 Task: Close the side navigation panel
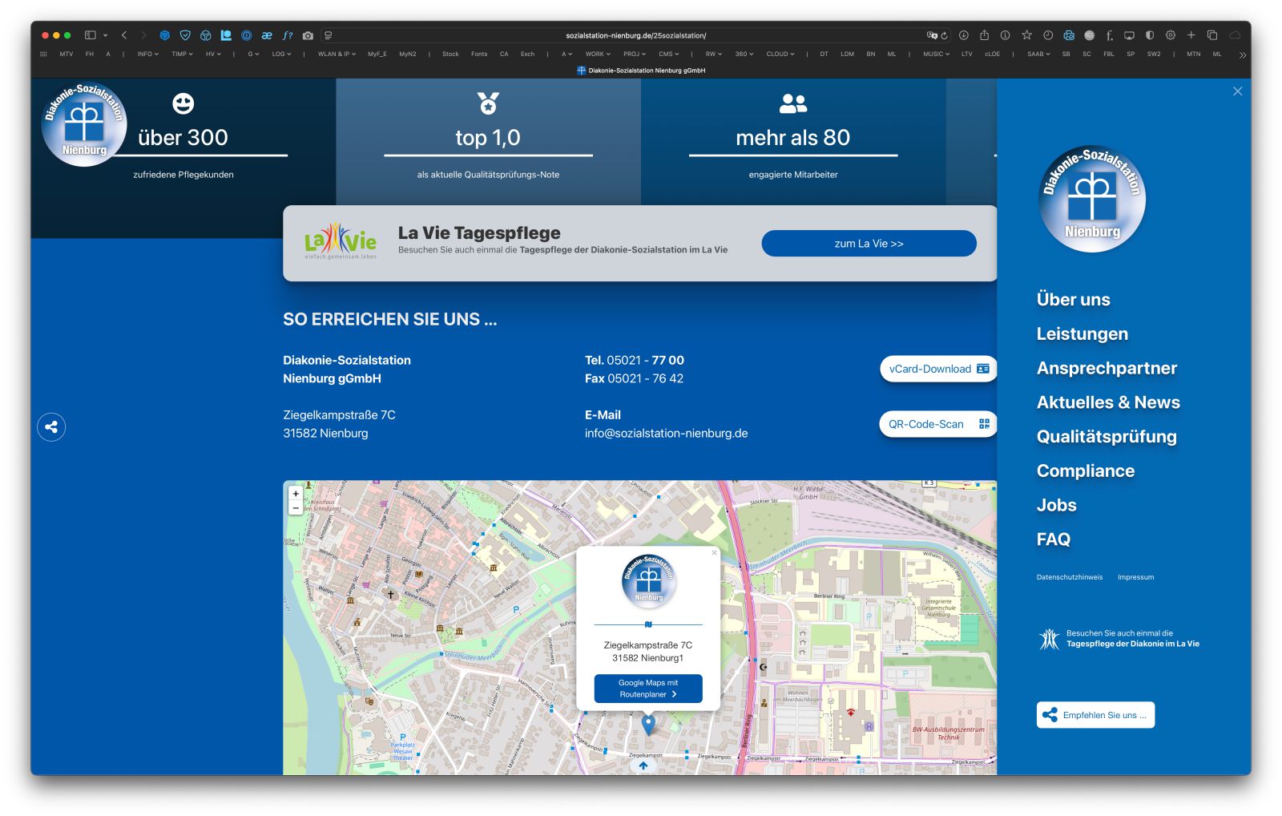pos(1237,91)
